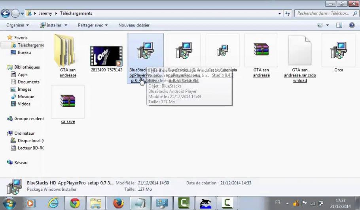Select the GTA san andrease.rar.crdownload file

tap(299, 50)
